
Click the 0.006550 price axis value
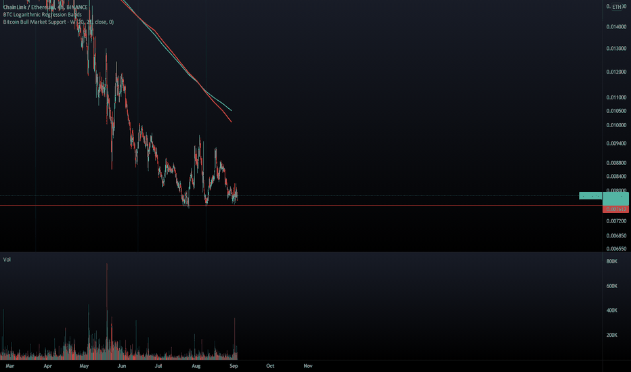click(x=616, y=248)
